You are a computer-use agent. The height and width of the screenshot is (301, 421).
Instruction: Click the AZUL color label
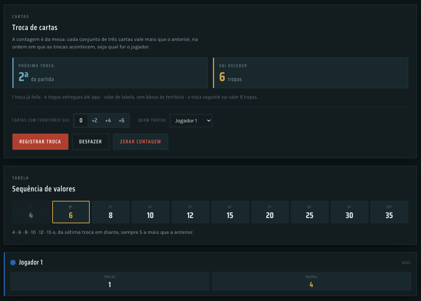[406, 263]
